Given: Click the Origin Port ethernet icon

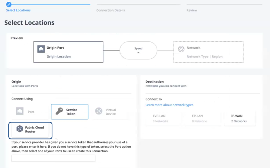Looking at the screenshot, I should pyautogui.click(x=41, y=49).
